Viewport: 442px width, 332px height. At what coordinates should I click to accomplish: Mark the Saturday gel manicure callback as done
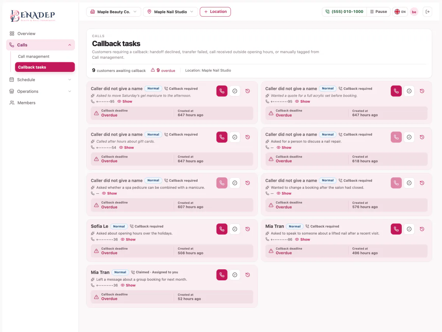coord(235,91)
